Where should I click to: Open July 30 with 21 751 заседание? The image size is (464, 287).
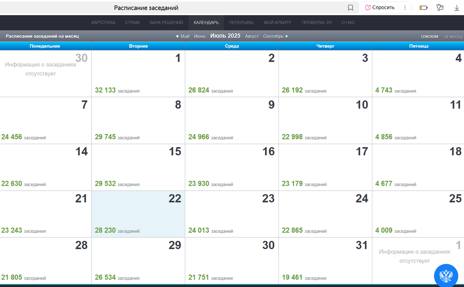point(232,261)
